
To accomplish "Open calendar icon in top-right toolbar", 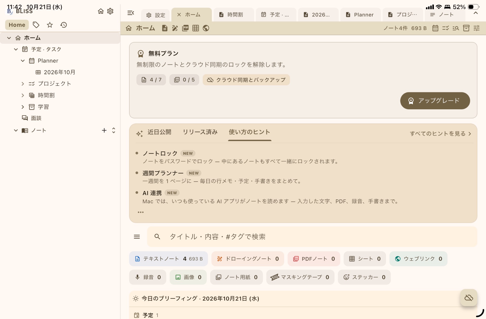I will coord(435,28).
